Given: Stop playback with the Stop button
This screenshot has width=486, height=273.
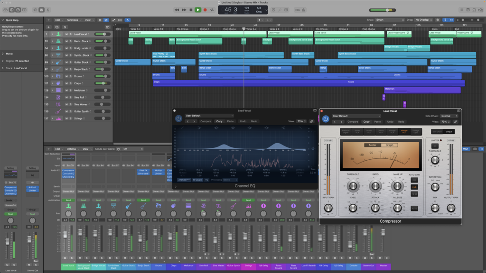Looking at the screenshot, I should point(191,10).
